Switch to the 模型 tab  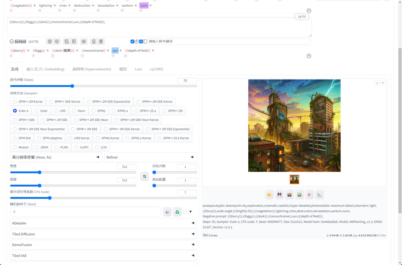pyautogui.click(x=123, y=69)
